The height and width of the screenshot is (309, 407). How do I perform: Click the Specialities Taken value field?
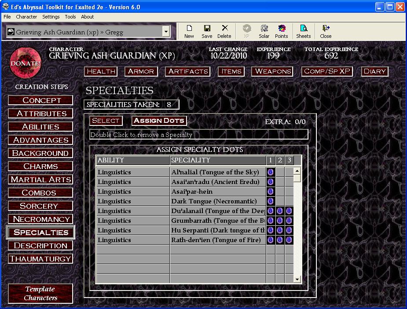click(x=169, y=105)
